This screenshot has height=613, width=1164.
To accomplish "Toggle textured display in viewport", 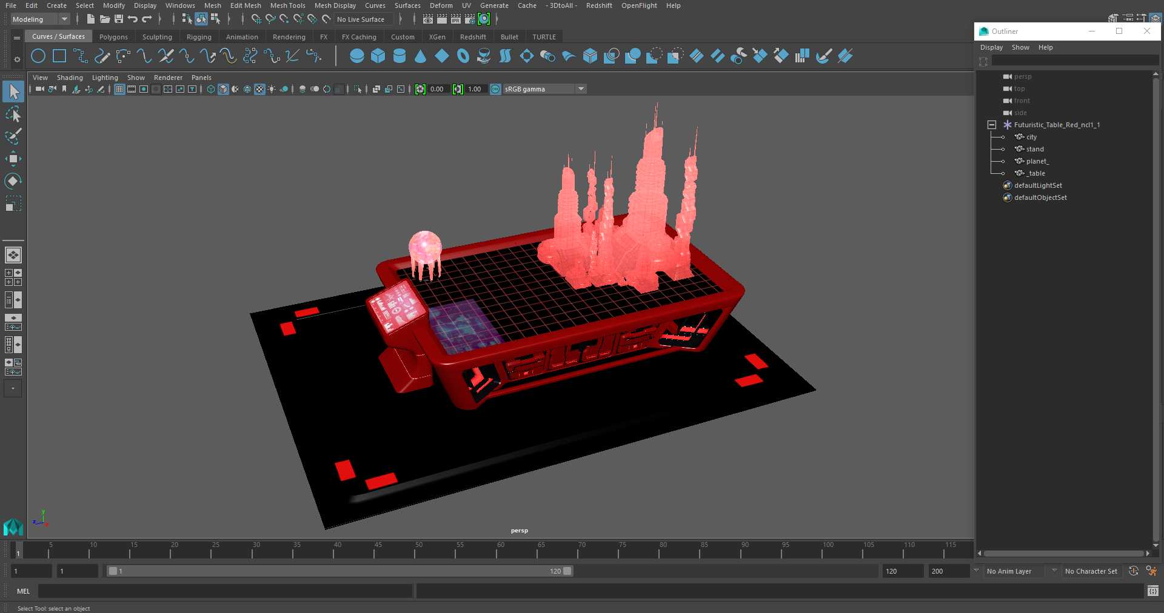I will pyautogui.click(x=259, y=89).
